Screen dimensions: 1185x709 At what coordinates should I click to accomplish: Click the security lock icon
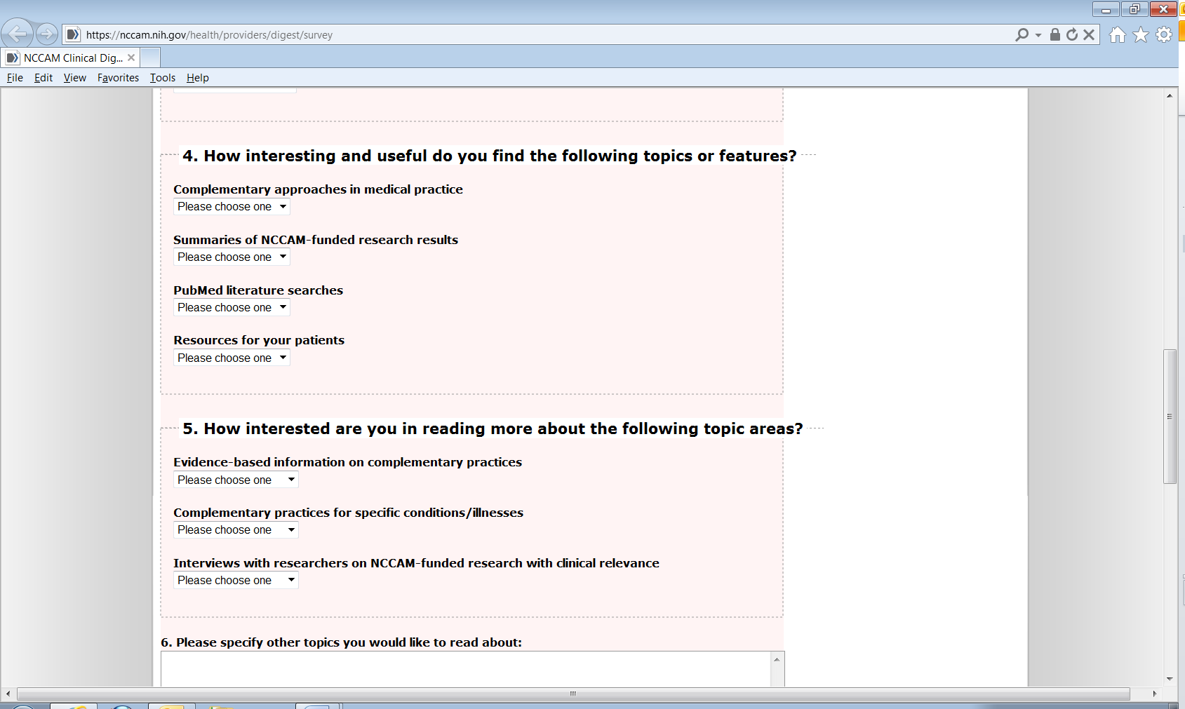1055,34
